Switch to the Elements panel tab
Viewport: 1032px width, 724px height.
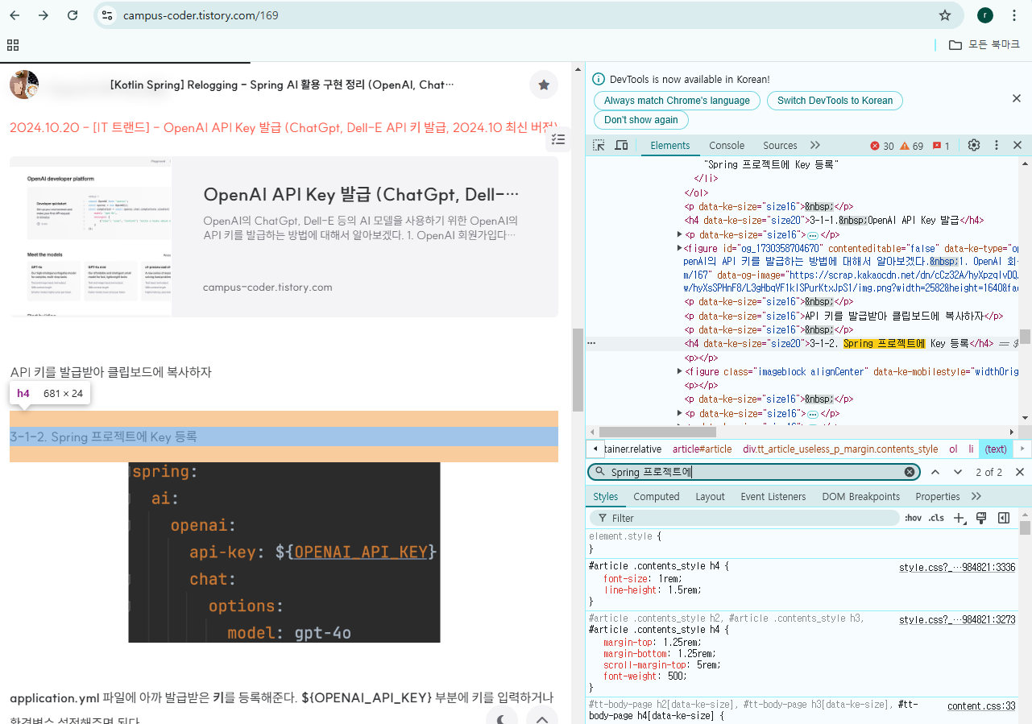[x=670, y=146]
